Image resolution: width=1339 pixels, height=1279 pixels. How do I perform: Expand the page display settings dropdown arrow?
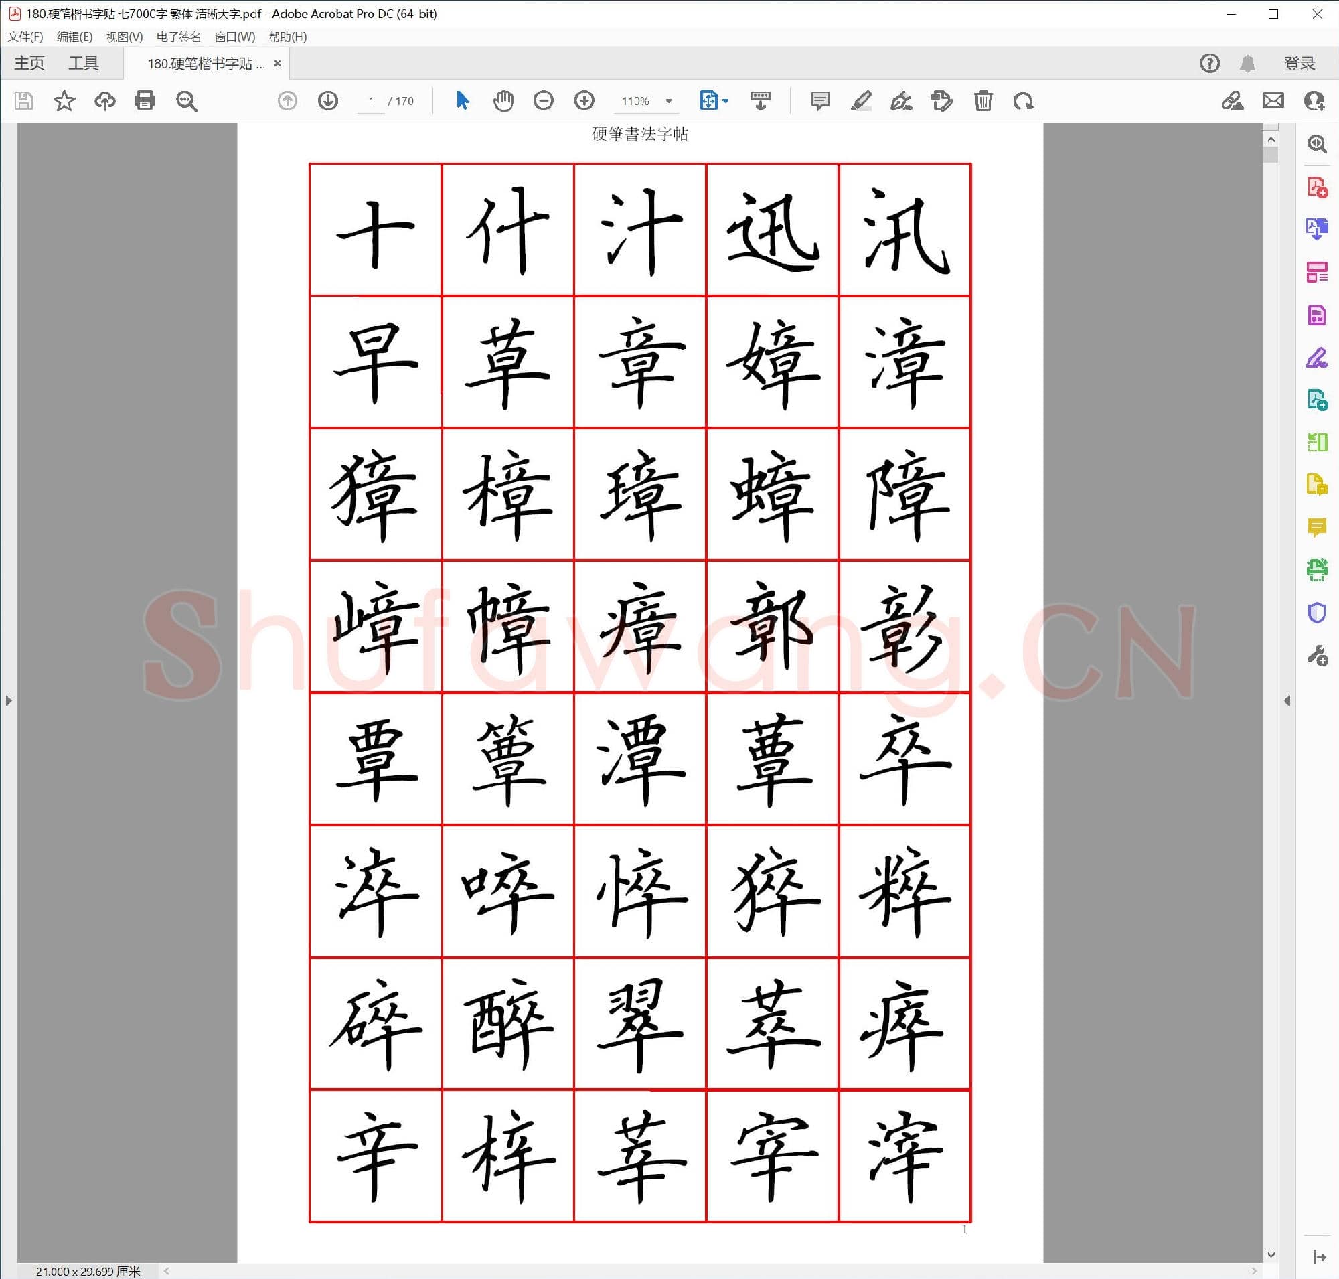(x=726, y=101)
